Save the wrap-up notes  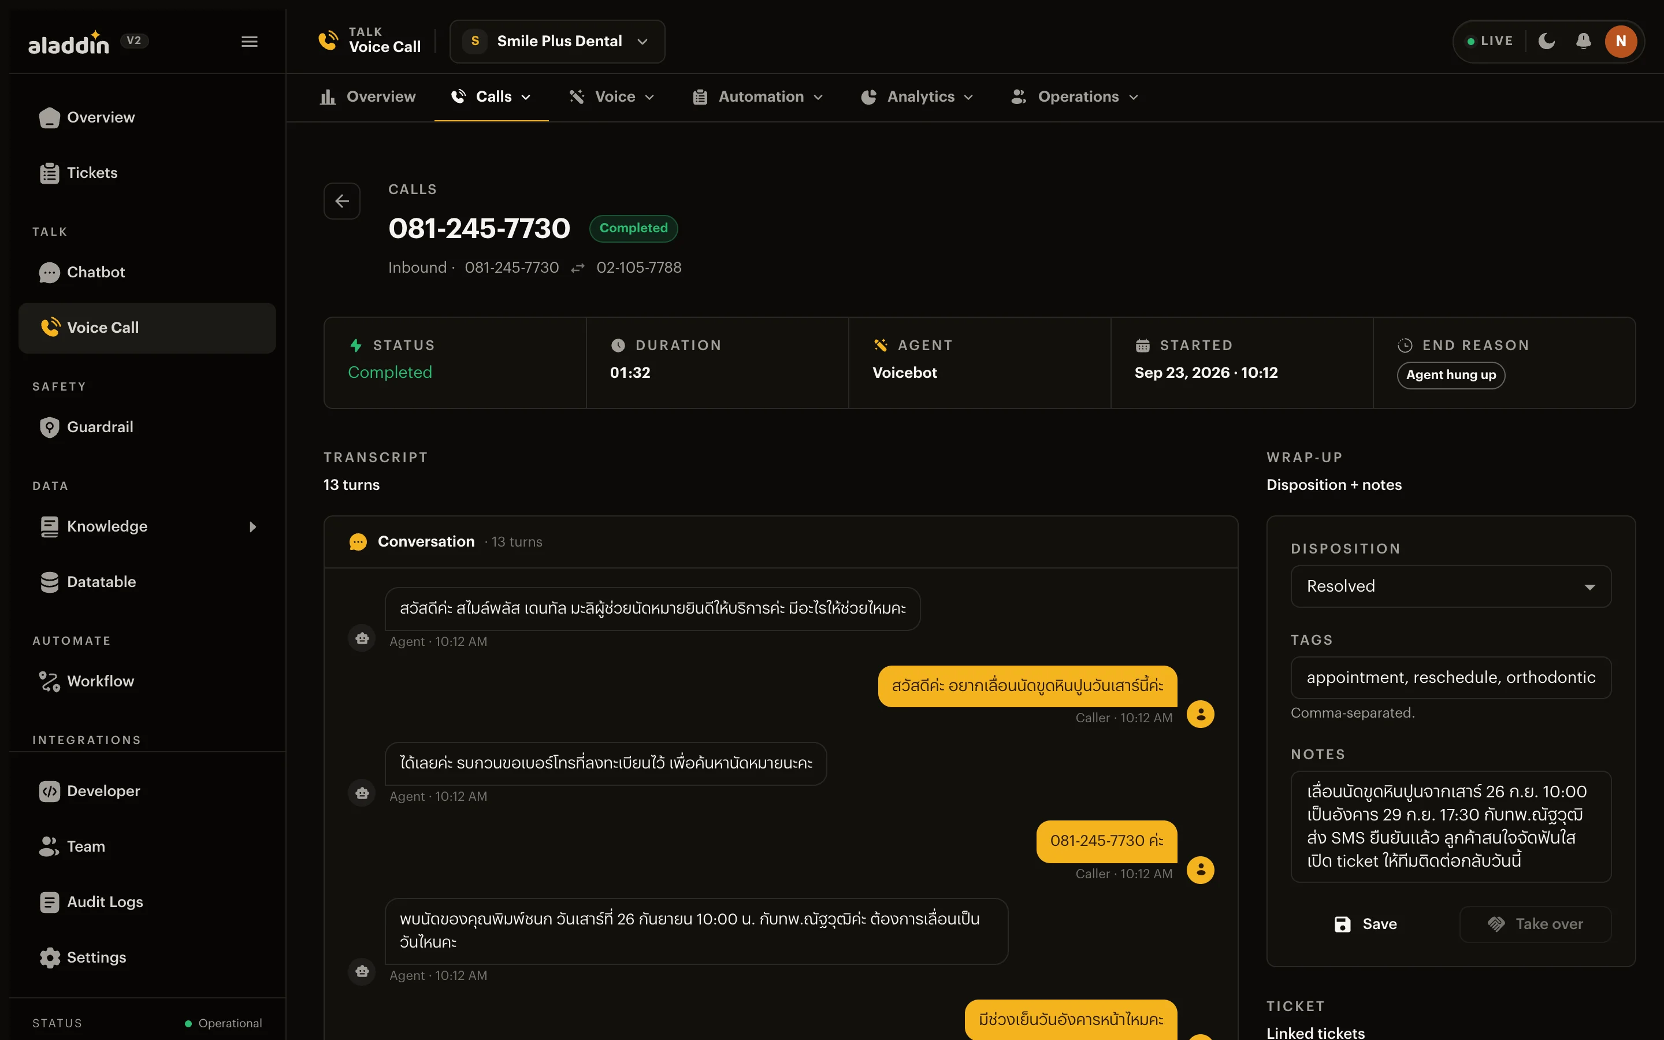[1366, 924]
